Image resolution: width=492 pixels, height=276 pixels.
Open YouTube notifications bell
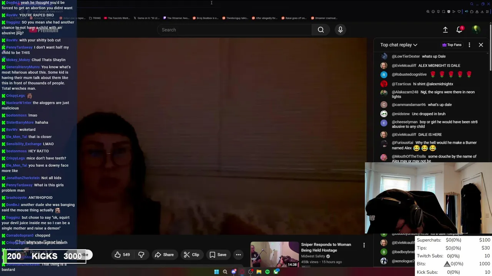click(x=459, y=30)
